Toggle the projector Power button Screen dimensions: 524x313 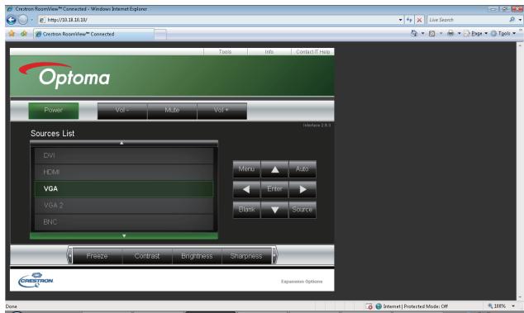tap(54, 111)
